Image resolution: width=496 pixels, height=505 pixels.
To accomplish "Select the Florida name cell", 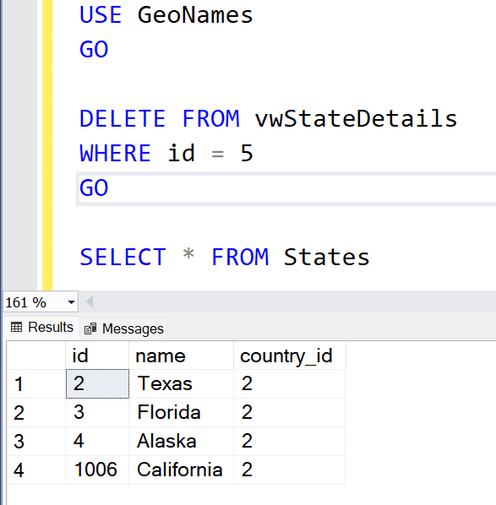I will coord(181,413).
